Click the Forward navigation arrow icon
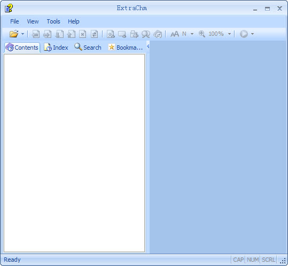 [x=48, y=34]
